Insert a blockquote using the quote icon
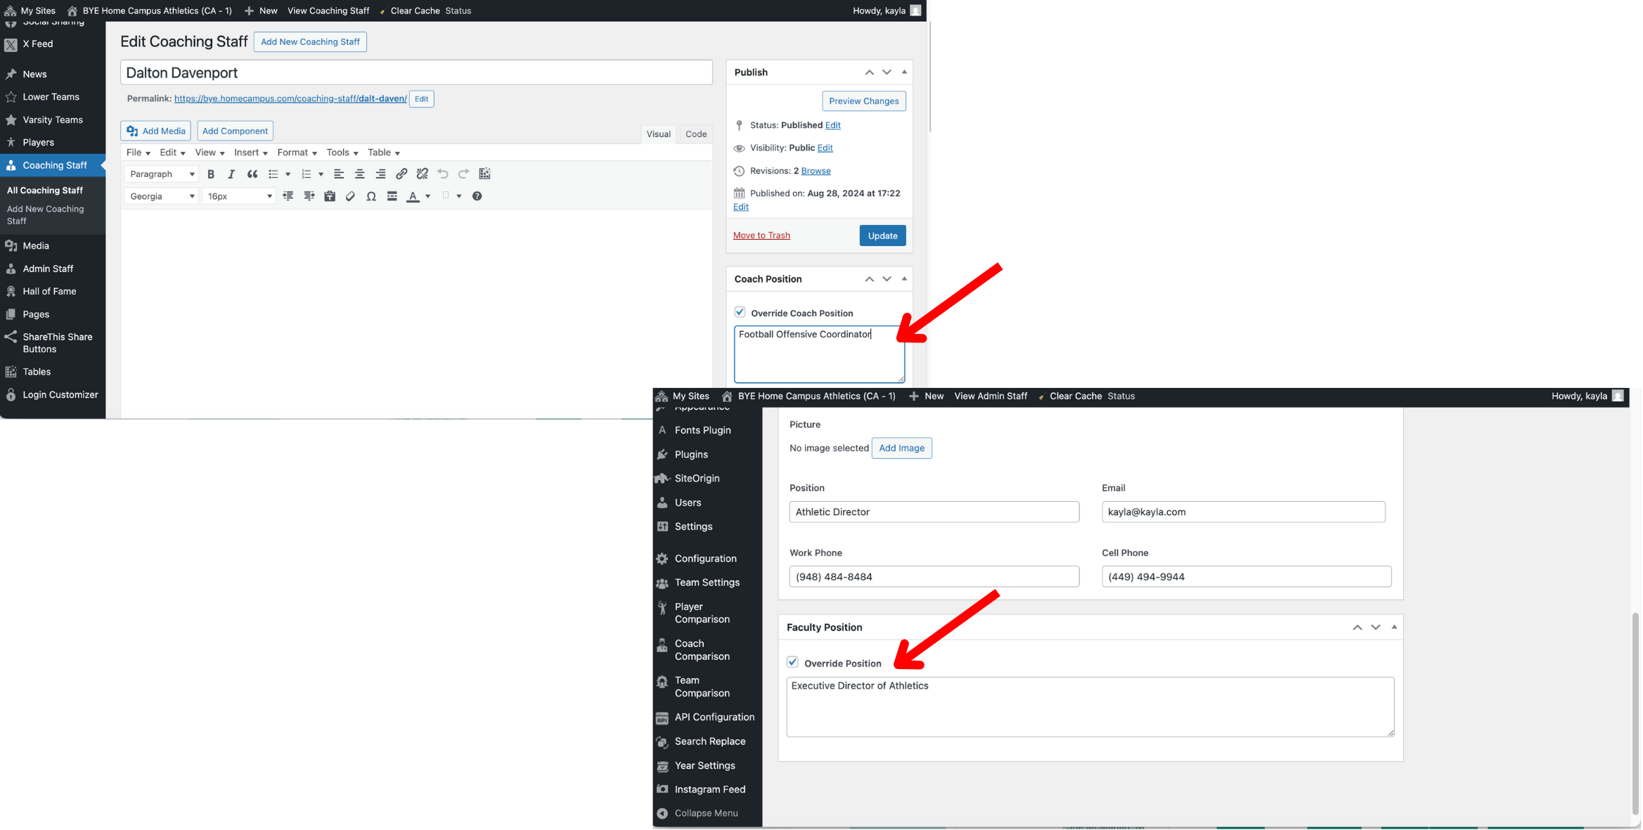This screenshot has width=1643, height=830. tap(252, 174)
